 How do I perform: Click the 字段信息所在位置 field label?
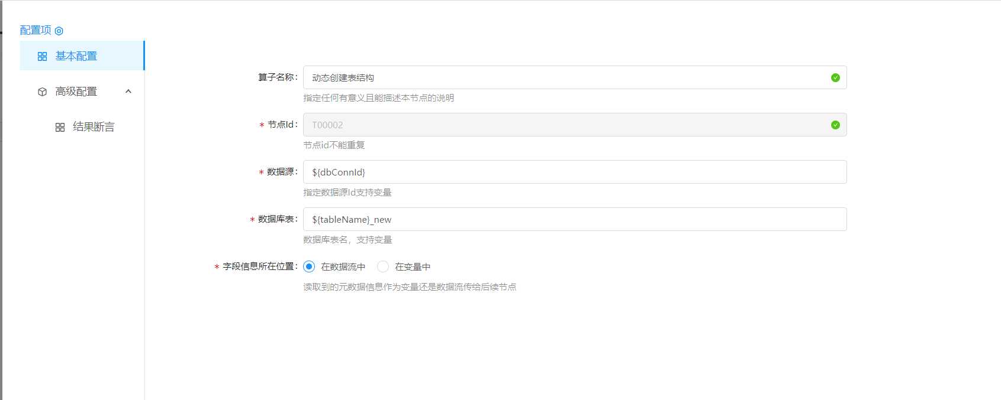tap(259, 266)
